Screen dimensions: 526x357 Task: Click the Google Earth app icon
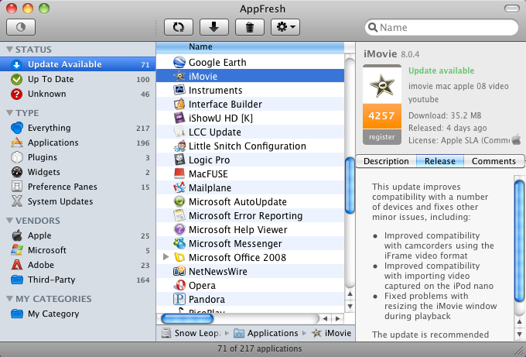[x=179, y=62]
